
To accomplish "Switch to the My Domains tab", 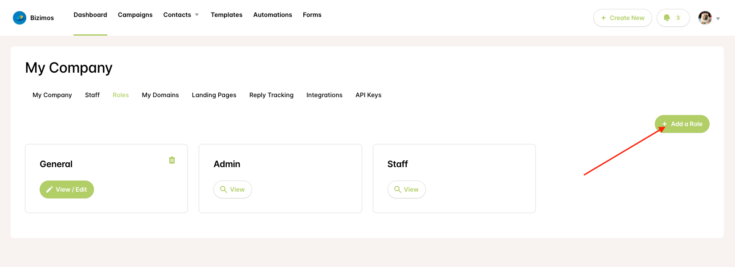I will [160, 95].
